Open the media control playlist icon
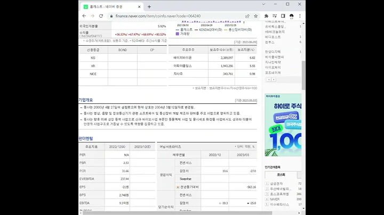Screen dimensions: 384x215 click(x=275, y=16)
